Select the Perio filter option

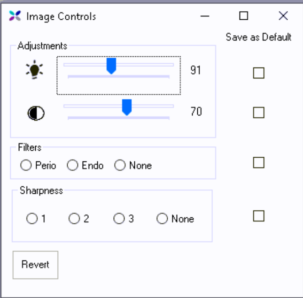point(26,166)
